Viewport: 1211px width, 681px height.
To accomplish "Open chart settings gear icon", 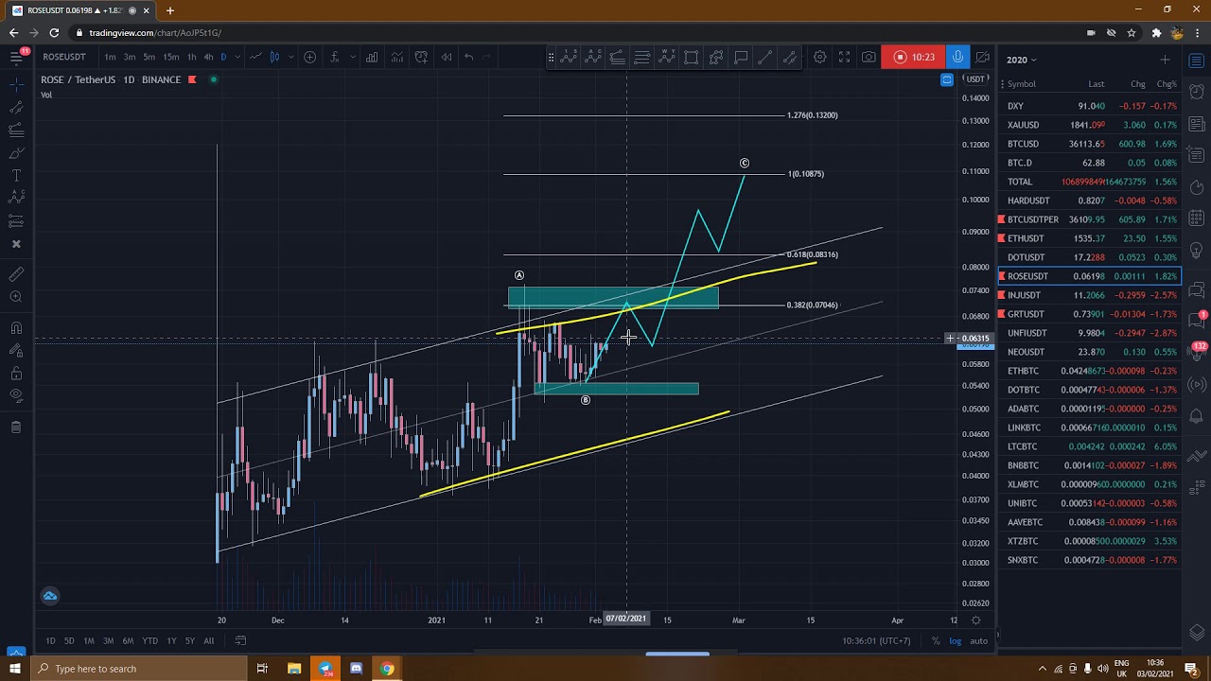I will click(x=819, y=57).
